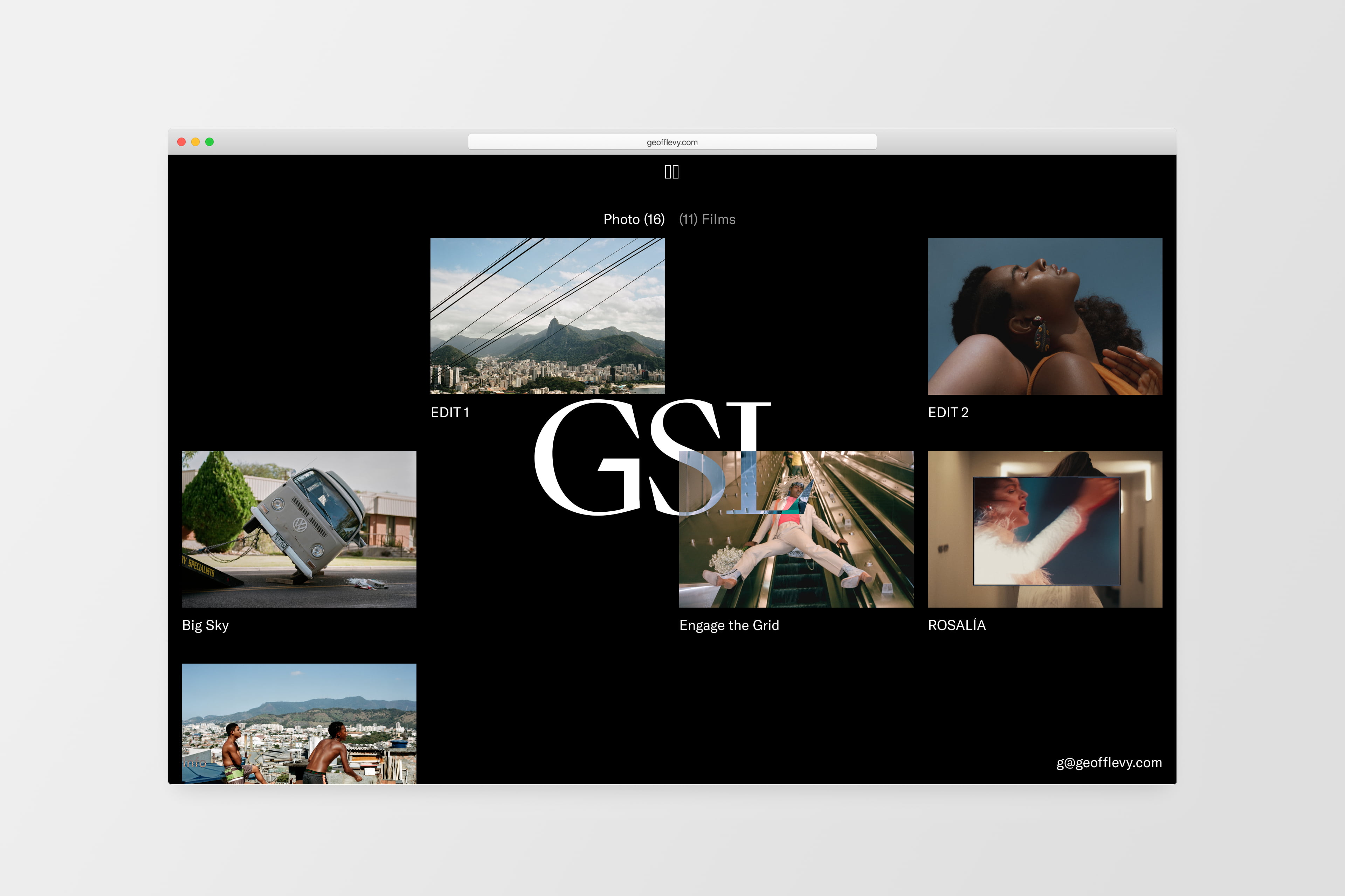The height and width of the screenshot is (896, 1345).
Task: Minimize the window with yellow button
Action: pyautogui.click(x=195, y=142)
